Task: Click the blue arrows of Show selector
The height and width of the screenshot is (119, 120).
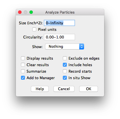Action: tap(82, 46)
